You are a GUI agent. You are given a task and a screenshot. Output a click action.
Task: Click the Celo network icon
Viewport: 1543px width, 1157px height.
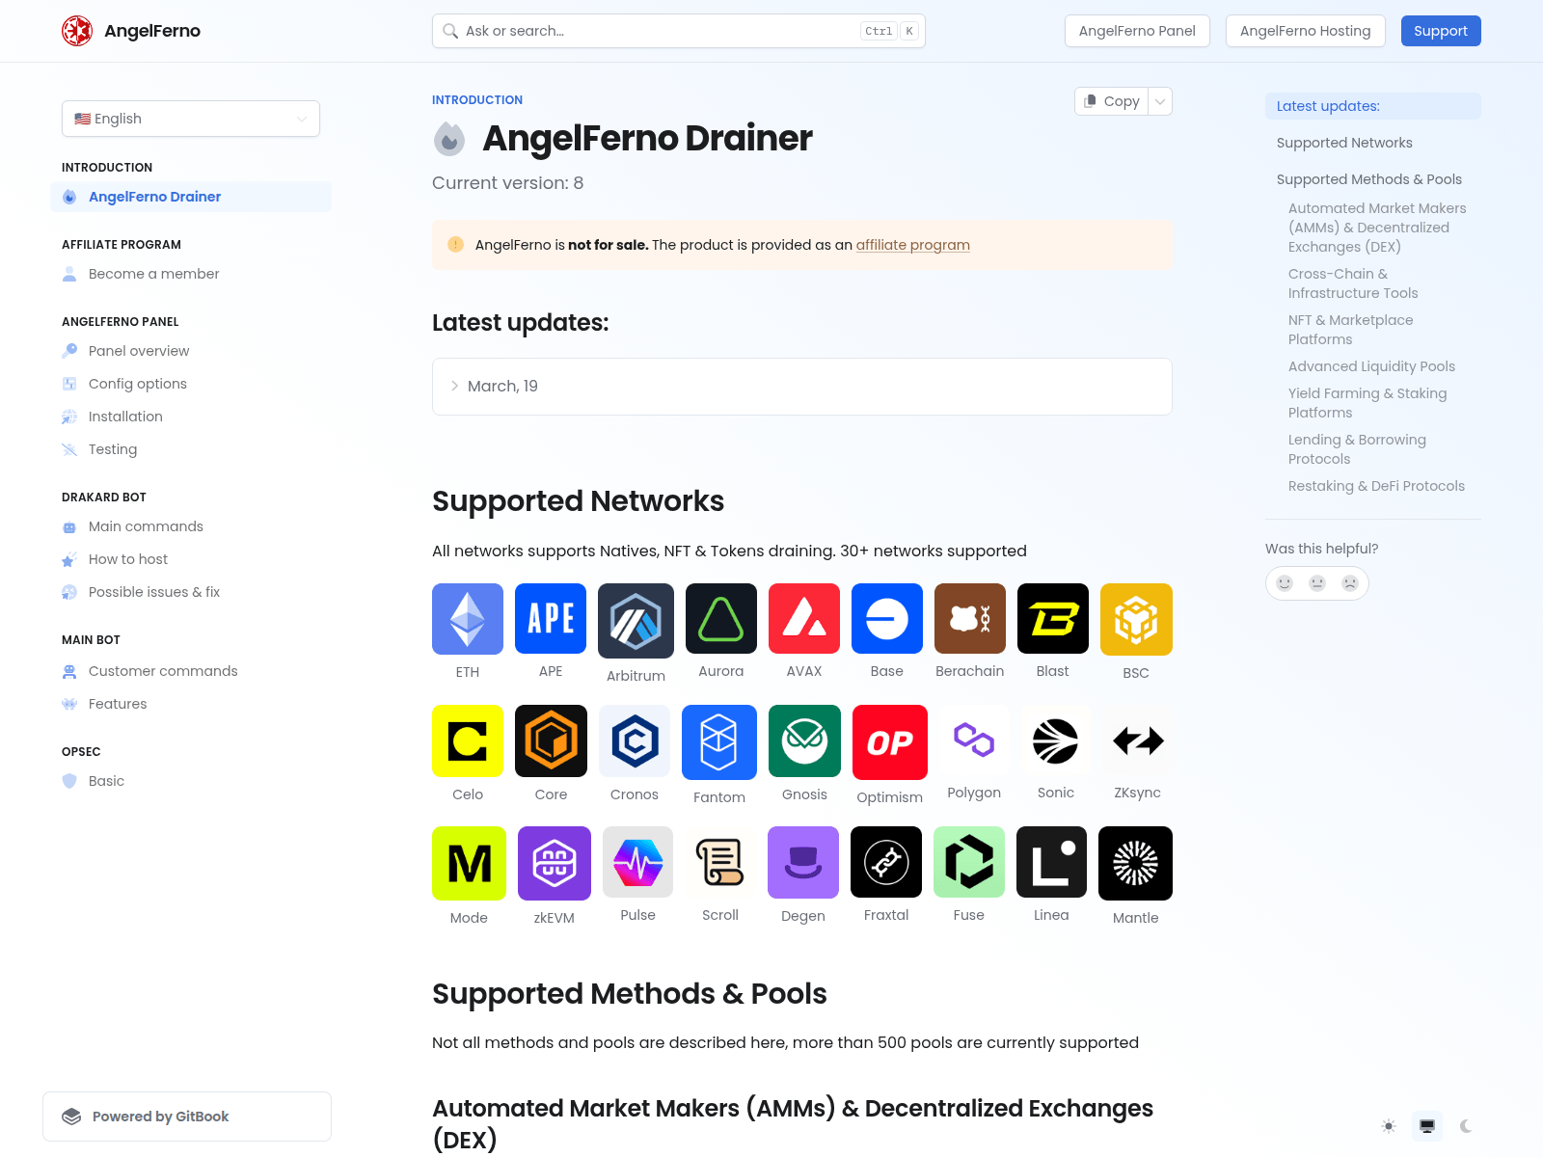[468, 740]
